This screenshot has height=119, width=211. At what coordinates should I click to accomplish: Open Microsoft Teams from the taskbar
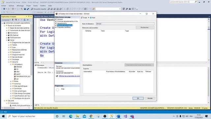pyautogui.click(x=132, y=116)
